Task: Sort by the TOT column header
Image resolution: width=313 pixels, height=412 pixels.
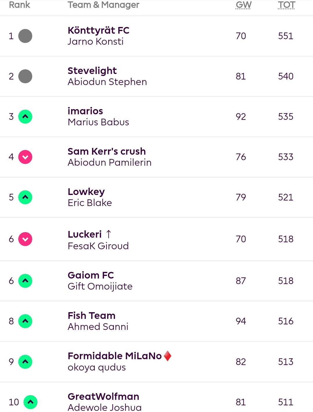Action: (286, 5)
